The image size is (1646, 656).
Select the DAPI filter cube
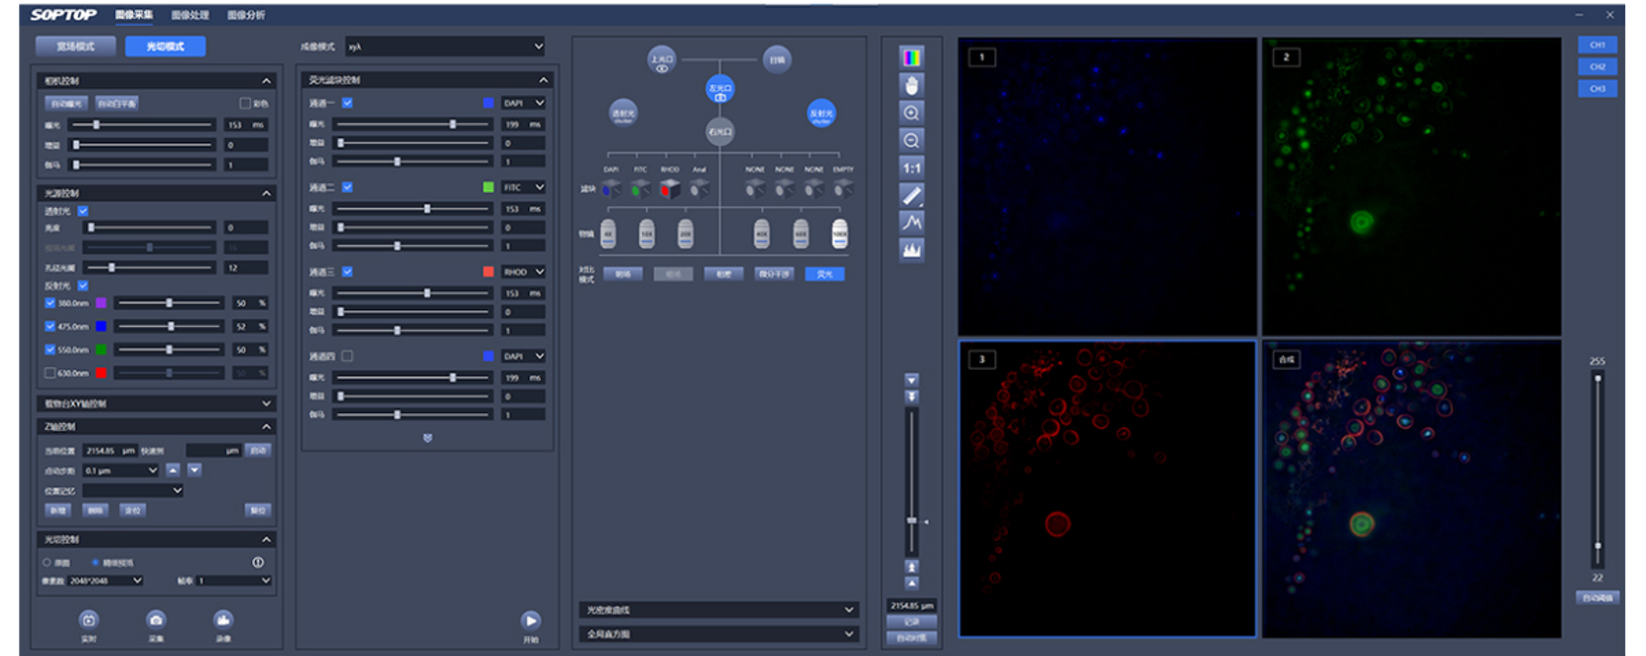(x=611, y=188)
